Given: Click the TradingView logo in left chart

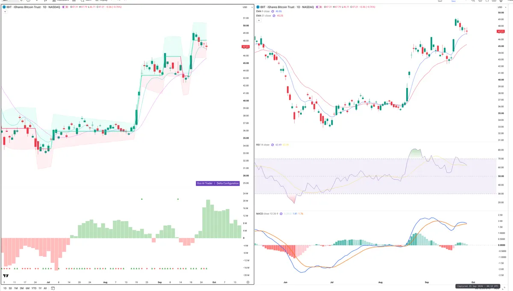Looking at the screenshot, I should tap(6, 276).
